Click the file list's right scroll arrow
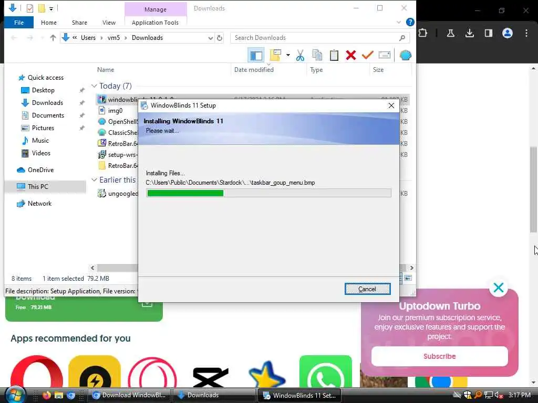Viewport: 538px width, 403px height. (411, 268)
